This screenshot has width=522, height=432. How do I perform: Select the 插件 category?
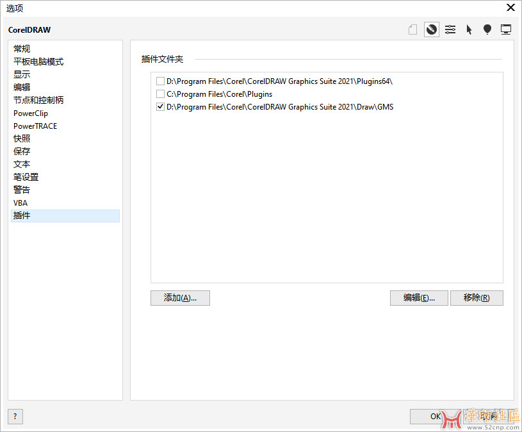pos(65,216)
